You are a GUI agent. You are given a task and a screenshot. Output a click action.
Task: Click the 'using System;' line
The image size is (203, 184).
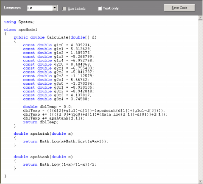19,22
